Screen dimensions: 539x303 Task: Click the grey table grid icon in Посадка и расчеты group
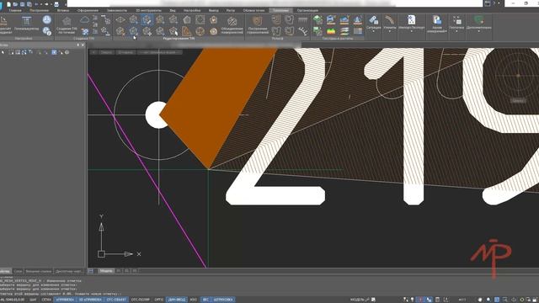coord(357,31)
